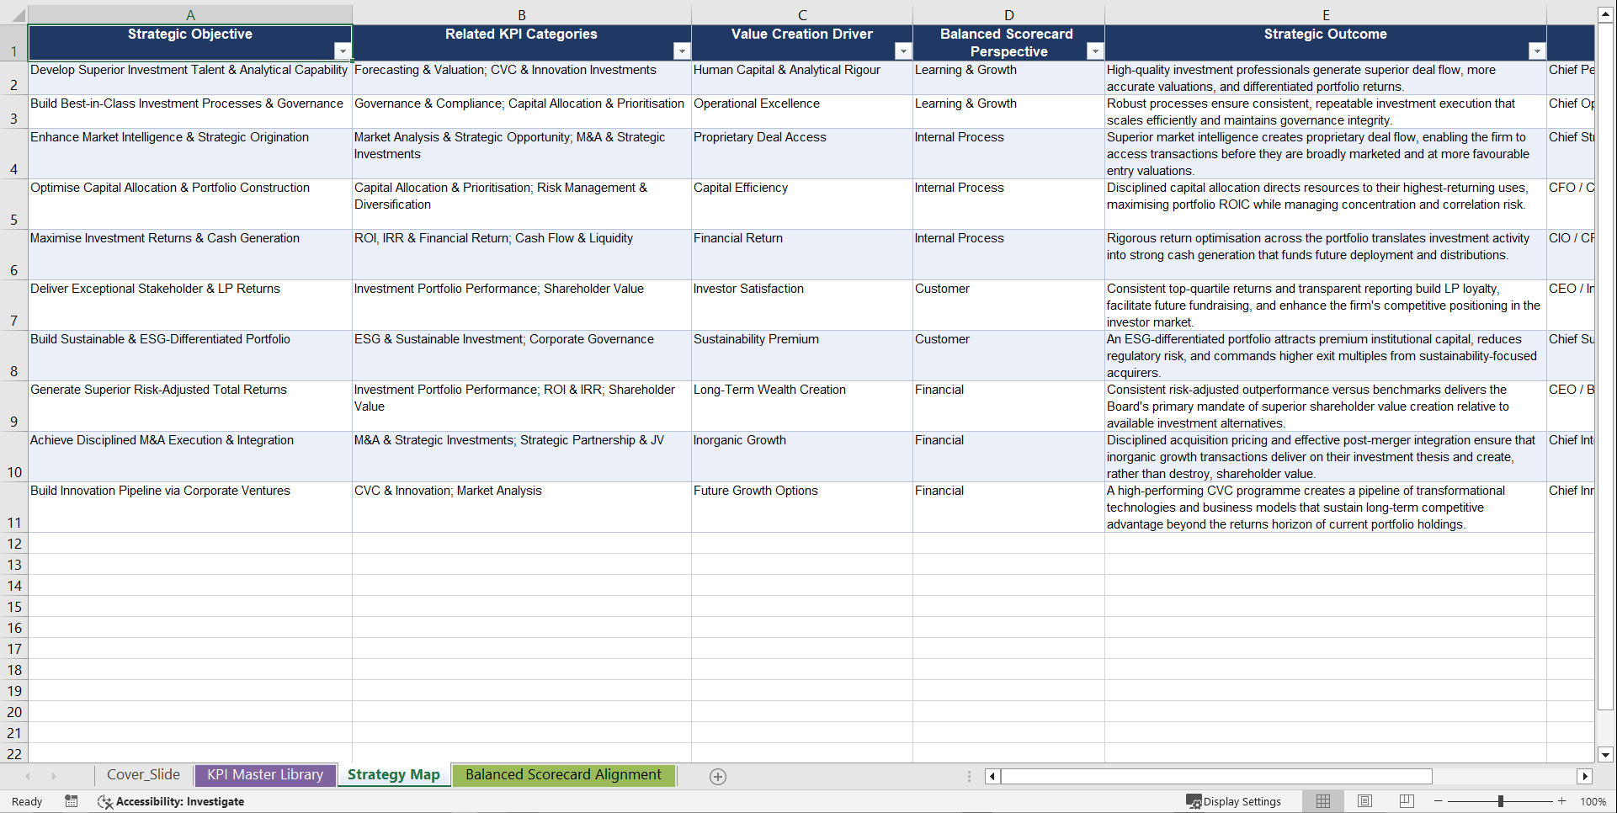Click vertical scrollbar up arrow
Image resolution: width=1617 pixels, height=813 pixels.
[1605, 14]
